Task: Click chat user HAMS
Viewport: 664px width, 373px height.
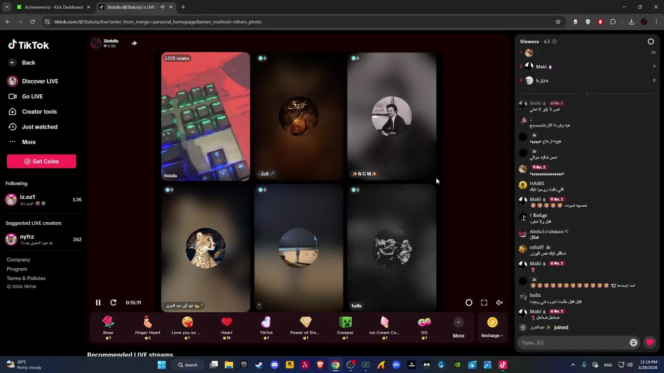Action: (x=537, y=183)
